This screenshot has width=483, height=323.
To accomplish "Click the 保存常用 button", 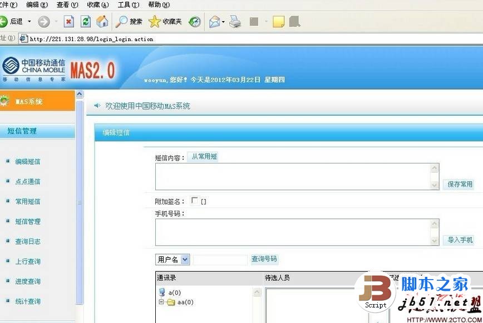I will coord(459,184).
